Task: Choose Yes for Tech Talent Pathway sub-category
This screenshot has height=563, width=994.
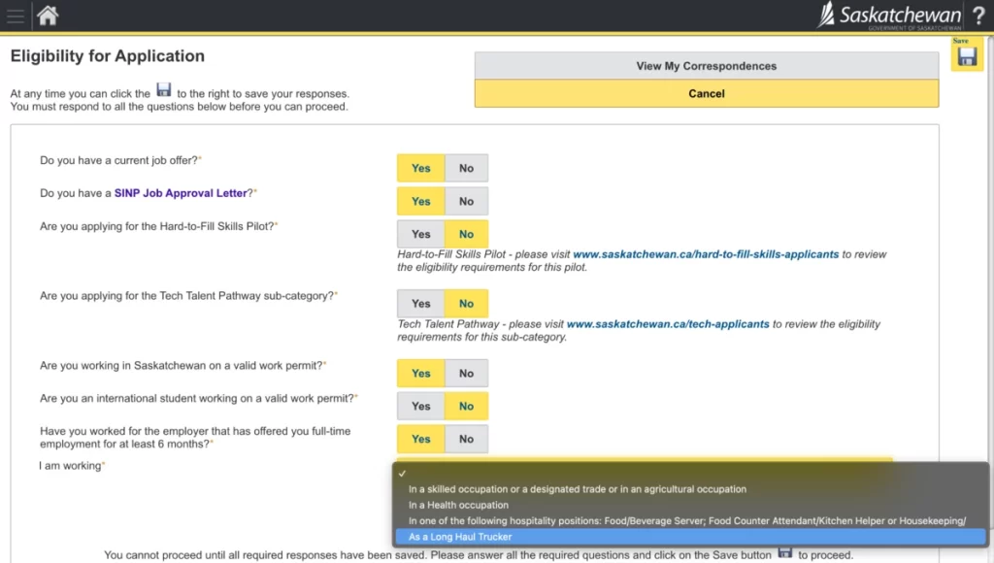Action: point(420,303)
